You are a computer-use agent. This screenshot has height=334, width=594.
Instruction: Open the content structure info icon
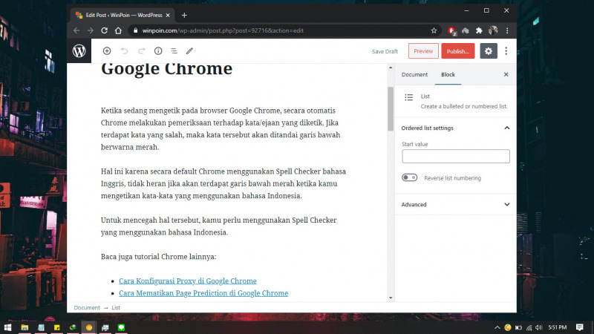pos(158,50)
